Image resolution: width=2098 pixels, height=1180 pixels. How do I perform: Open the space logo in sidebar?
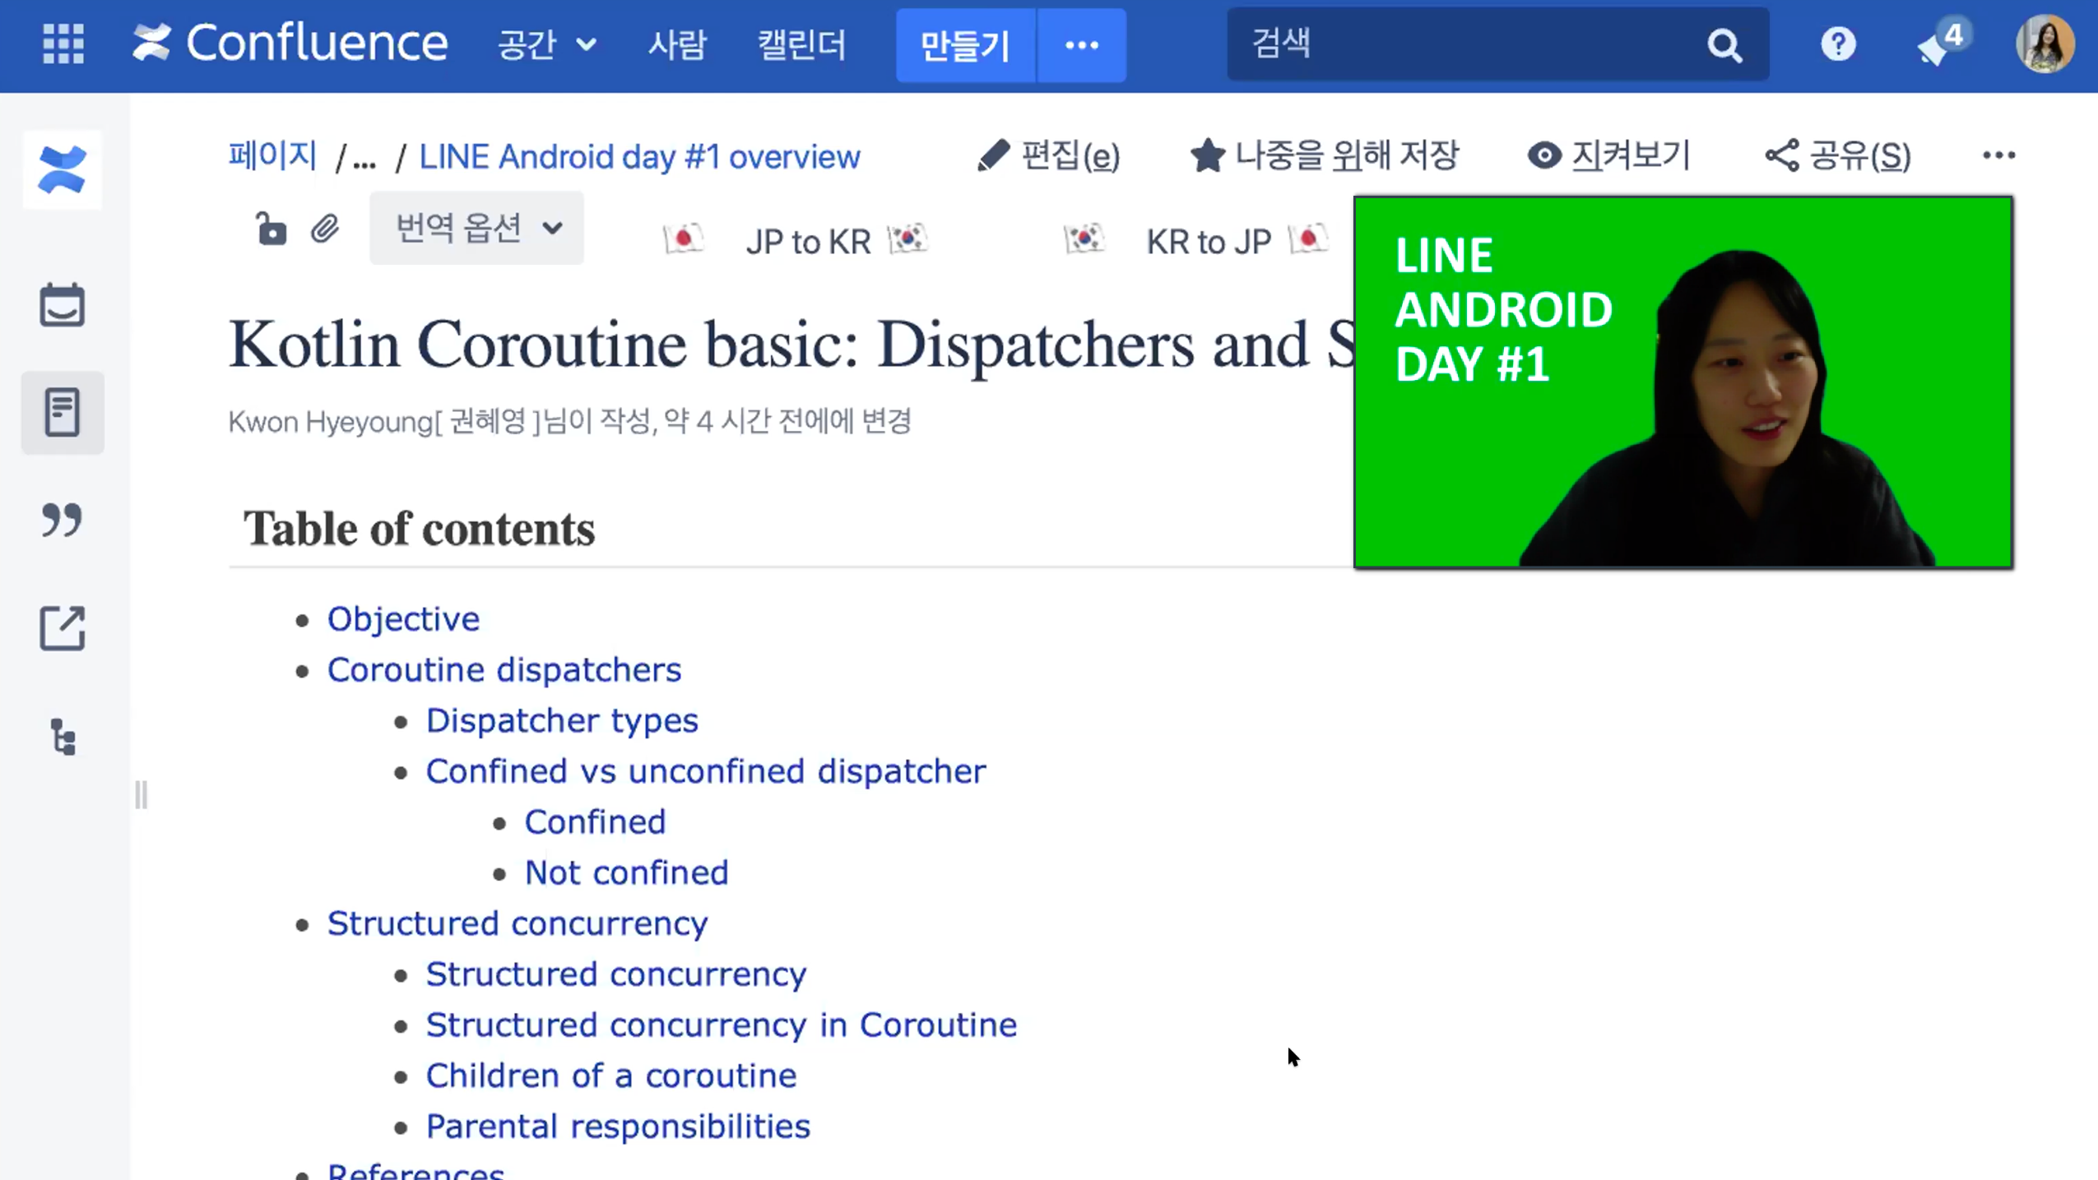pyautogui.click(x=63, y=170)
